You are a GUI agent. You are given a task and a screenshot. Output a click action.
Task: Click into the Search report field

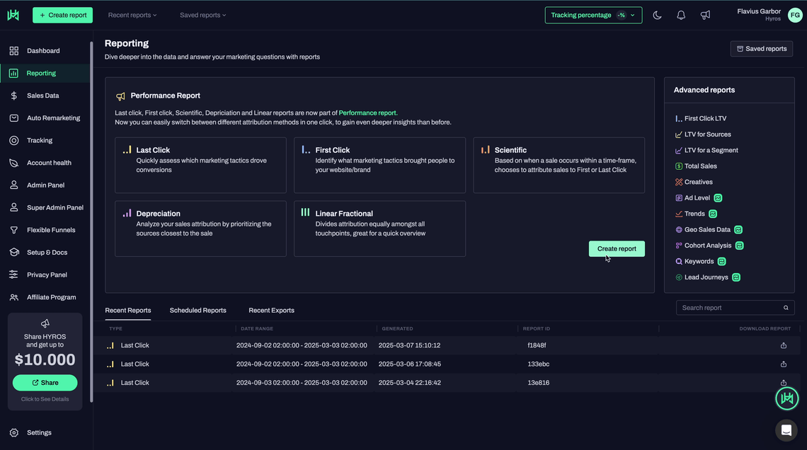(x=729, y=308)
